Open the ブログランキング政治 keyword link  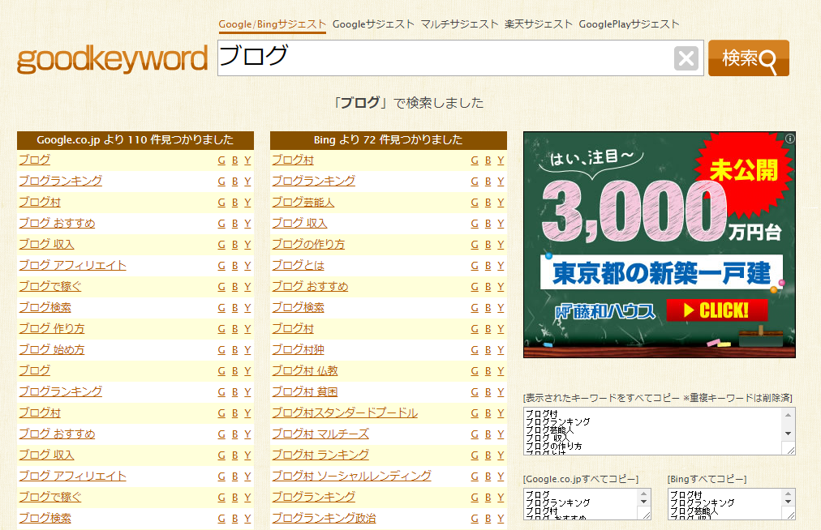click(325, 518)
